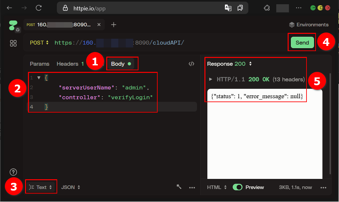Close the POST request tab
339x202 pixels.
[99, 25]
